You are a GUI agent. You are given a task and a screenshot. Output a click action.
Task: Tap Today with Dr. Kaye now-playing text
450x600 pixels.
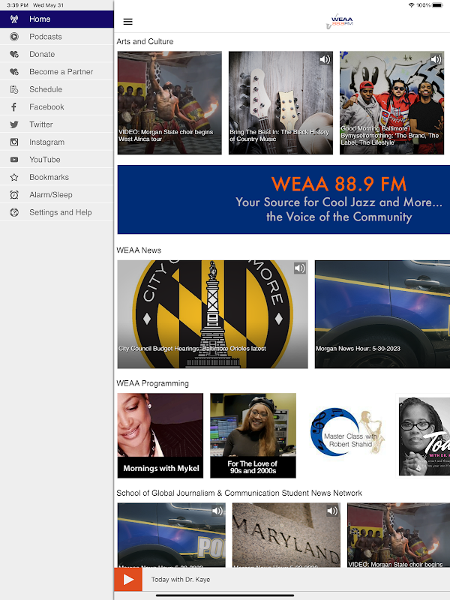(181, 579)
